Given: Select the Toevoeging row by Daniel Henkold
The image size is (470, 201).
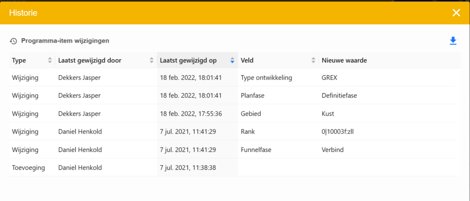Looking at the screenshot, I should tap(28, 167).
